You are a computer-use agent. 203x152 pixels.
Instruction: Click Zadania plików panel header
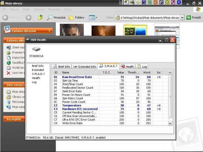click(x=14, y=41)
